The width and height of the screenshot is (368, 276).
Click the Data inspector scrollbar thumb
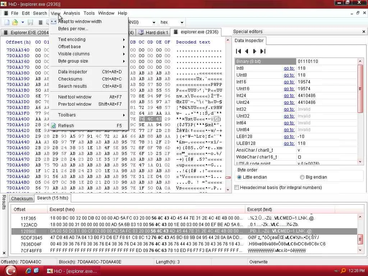(360, 88)
